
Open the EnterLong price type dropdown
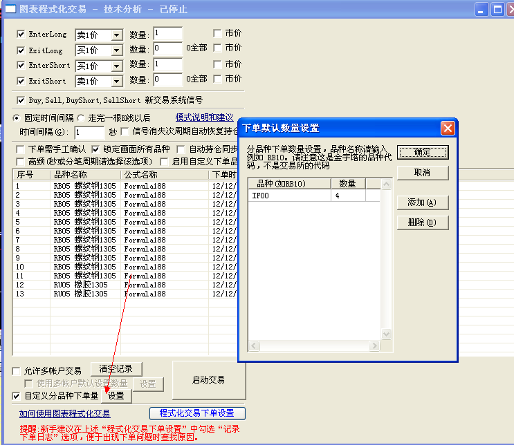[116, 35]
